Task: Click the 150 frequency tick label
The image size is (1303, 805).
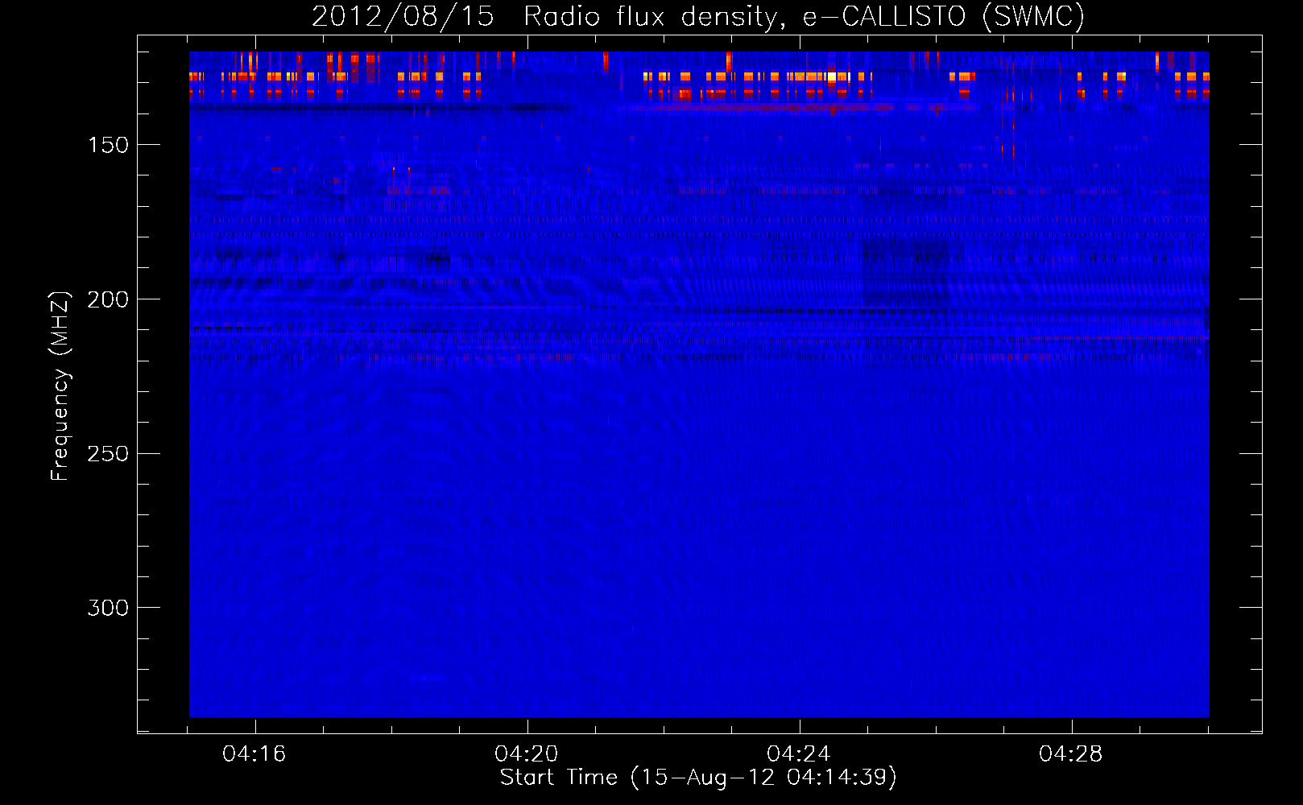Action: pyautogui.click(x=108, y=145)
